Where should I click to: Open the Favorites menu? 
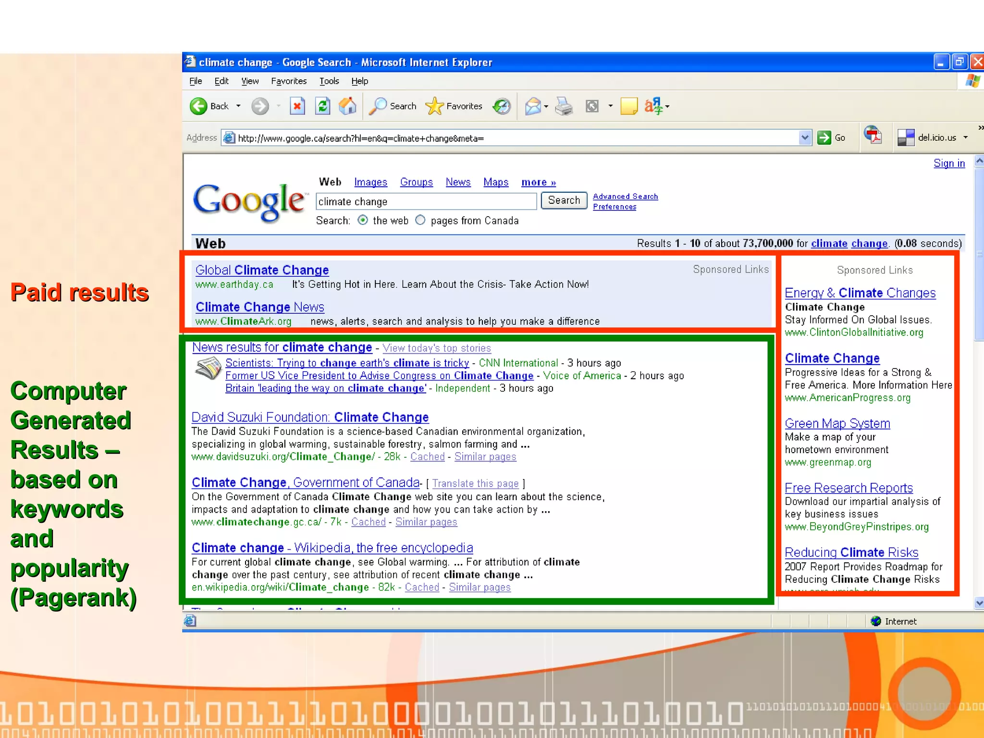coord(289,81)
